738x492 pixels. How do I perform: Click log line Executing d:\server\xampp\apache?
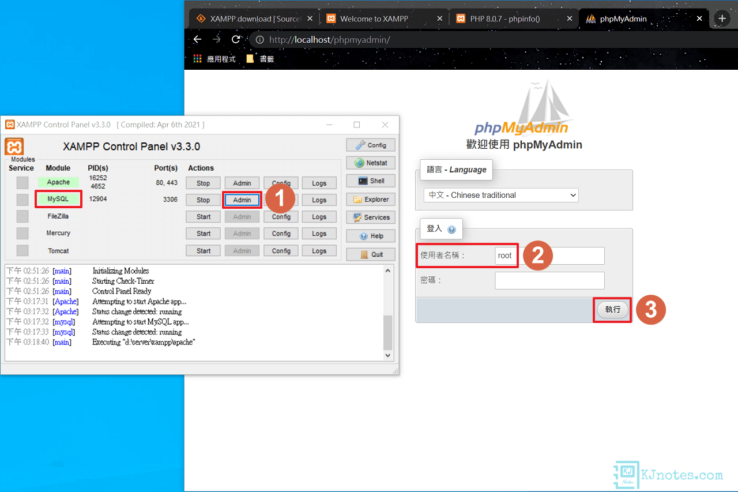[x=144, y=342]
